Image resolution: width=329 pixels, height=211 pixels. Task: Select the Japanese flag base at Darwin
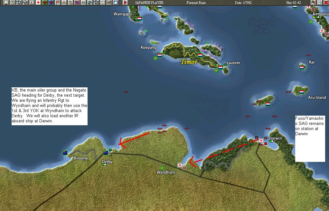click(x=261, y=140)
